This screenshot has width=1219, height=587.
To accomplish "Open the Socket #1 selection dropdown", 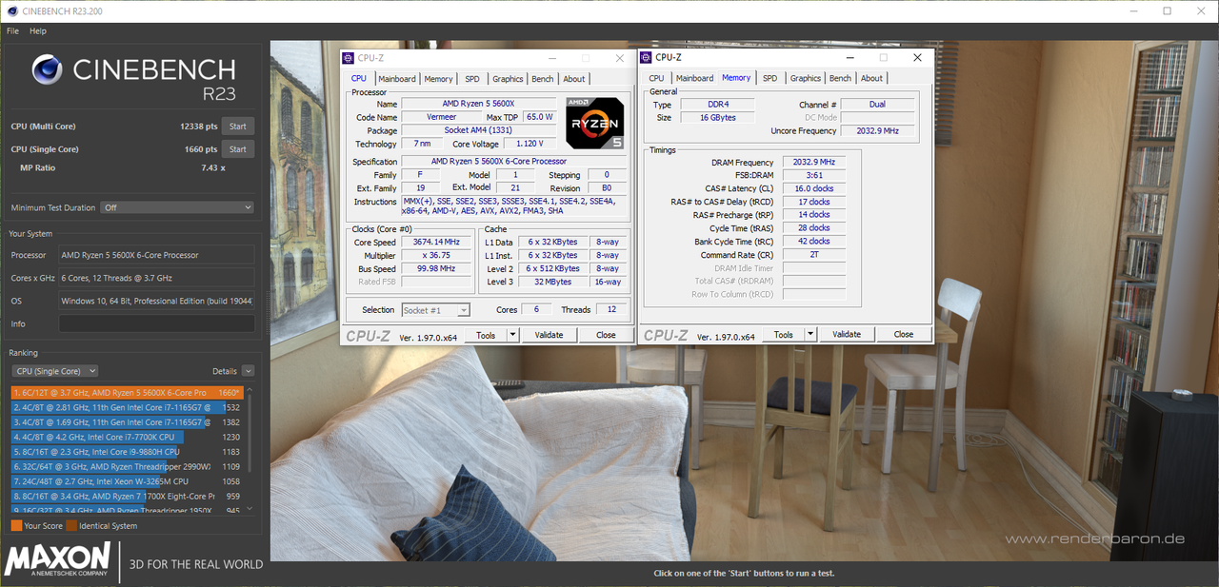I will pos(435,310).
